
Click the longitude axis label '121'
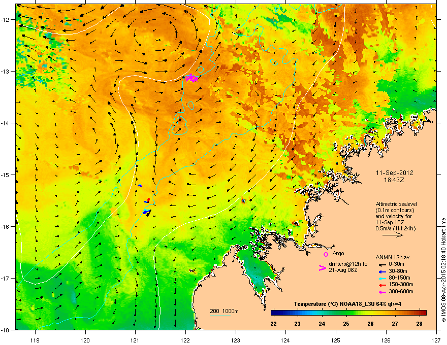[x=135, y=340]
